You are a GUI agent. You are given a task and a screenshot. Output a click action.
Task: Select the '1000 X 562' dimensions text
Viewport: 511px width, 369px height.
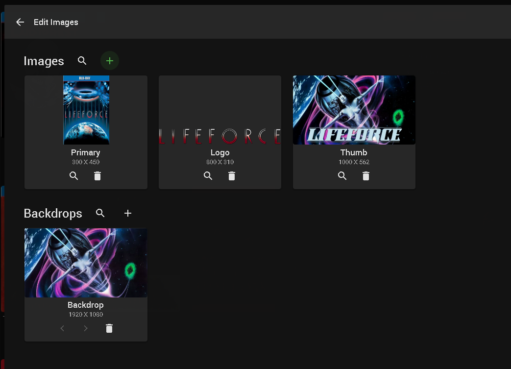[354, 162]
